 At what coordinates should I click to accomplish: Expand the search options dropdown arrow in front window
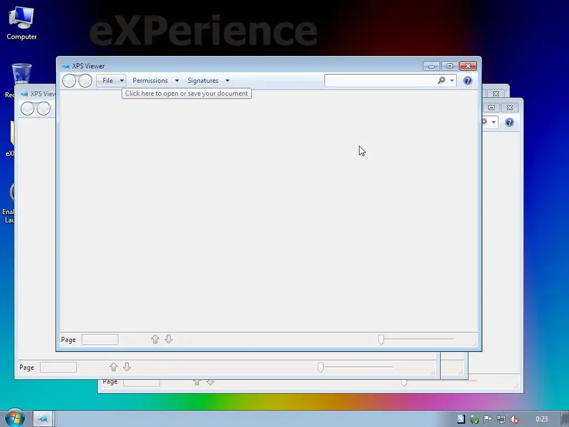(452, 81)
